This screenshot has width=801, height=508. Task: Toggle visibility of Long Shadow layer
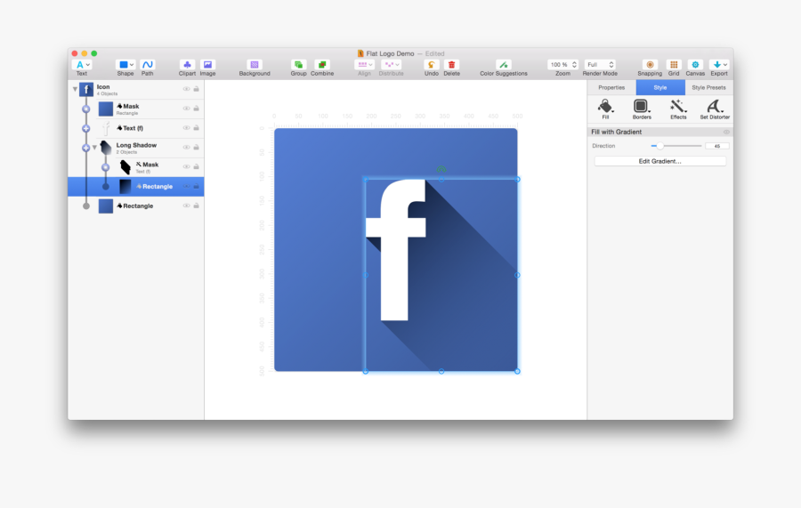[x=187, y=147]
